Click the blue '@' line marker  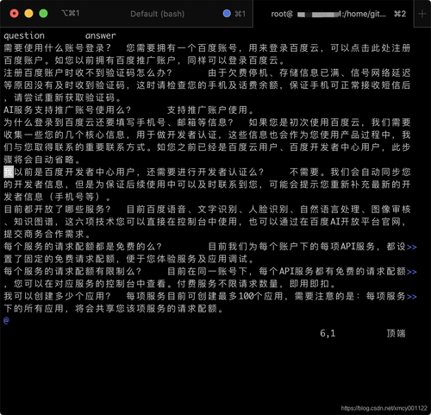click(6, 320)
